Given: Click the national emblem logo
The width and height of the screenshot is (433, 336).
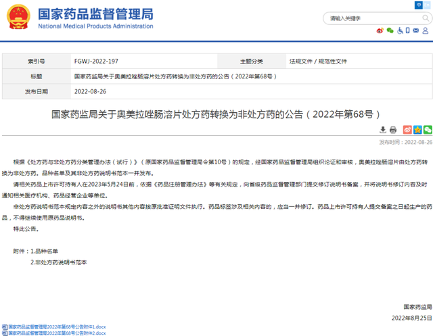Looking at the screenshot, I should (18, 16).
